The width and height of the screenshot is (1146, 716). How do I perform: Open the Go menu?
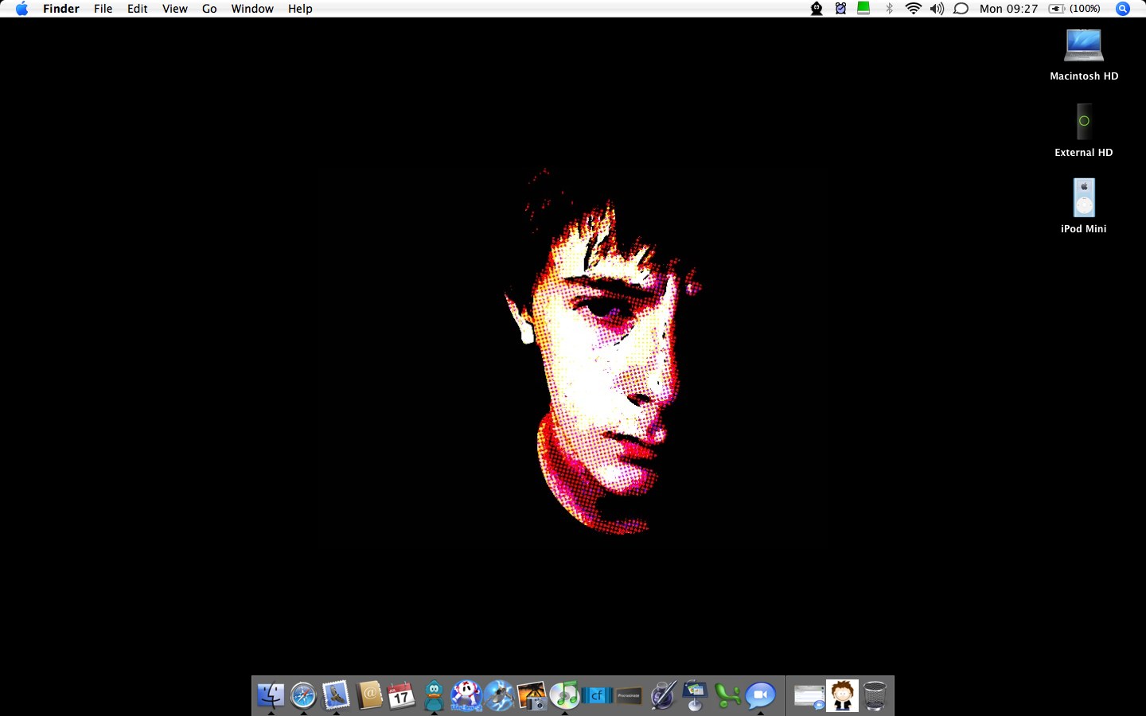pyautogui.click(x=209, y=9)
